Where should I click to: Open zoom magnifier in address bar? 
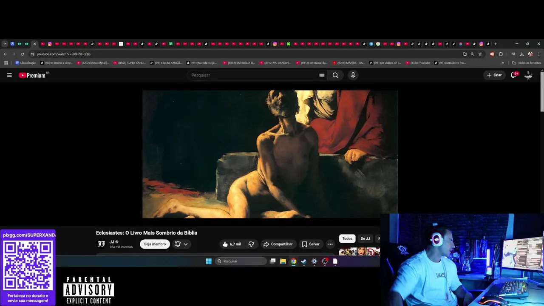click(x=472, y=54)
